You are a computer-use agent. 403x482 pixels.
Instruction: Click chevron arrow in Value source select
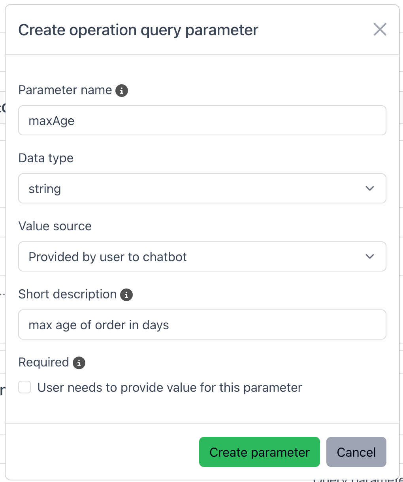tap(370, 256)
